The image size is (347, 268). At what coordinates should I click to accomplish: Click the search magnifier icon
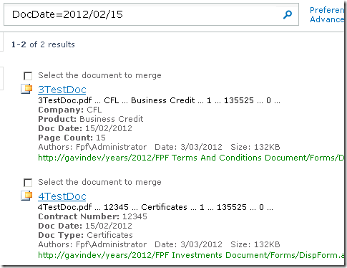pos(288,14)
